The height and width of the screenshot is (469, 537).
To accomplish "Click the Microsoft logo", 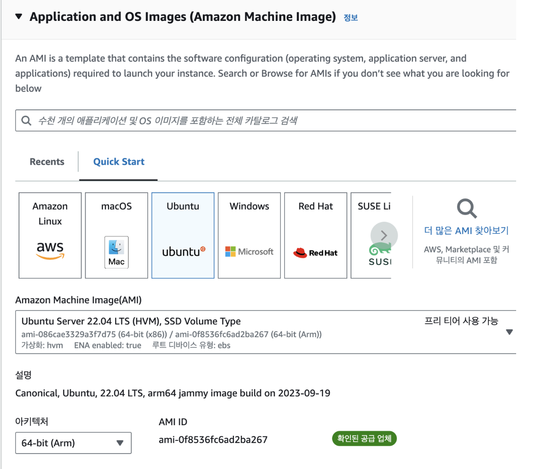I will click(x=249, y=252).
